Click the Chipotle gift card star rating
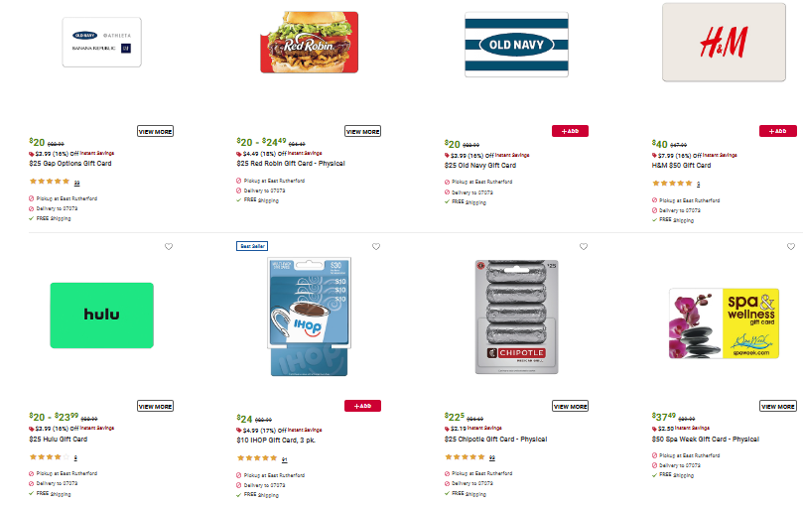The width and height of the screenshot is (803, 506). 465,457
